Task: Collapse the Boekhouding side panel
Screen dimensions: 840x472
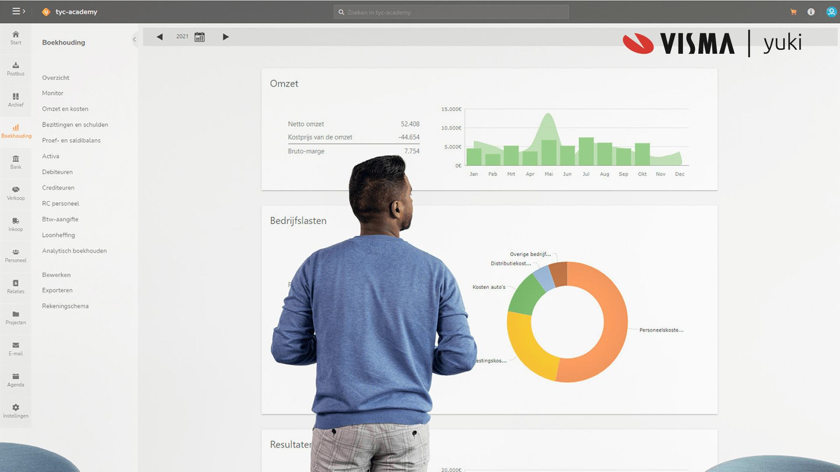Action: click(134, 39)
